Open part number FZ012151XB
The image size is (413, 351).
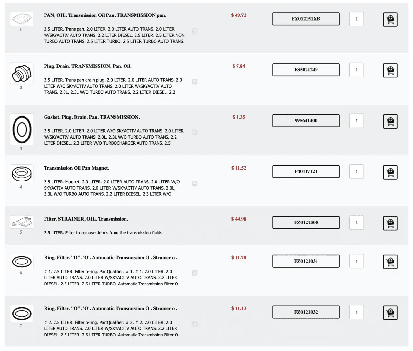306,19
